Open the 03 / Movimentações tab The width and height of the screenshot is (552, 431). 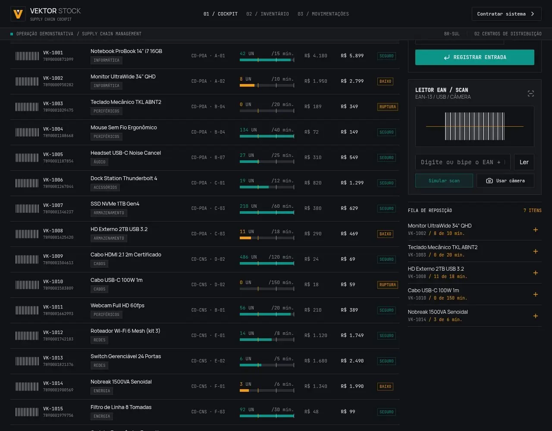pyautogui.click(x=323, y=14)
